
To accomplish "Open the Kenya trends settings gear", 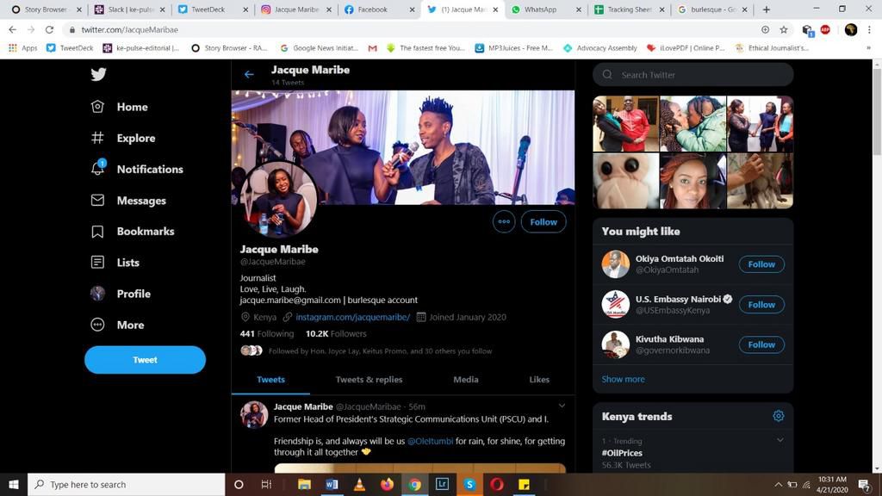I will (x=778, y=416).
